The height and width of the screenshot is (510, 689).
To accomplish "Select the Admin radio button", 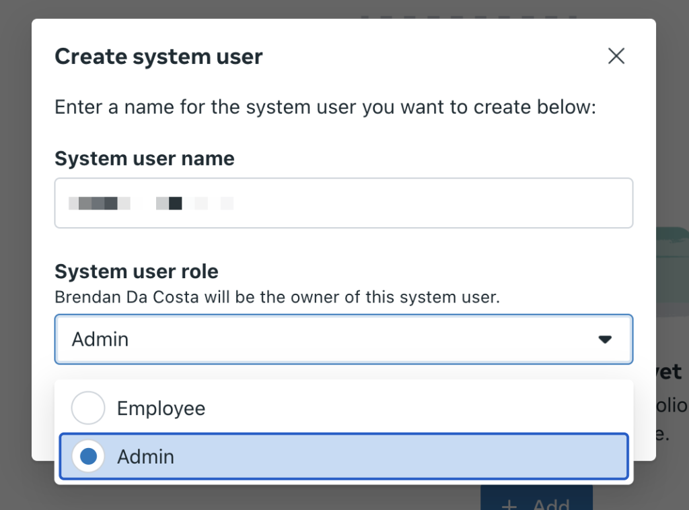I will (x=87, y=456).
